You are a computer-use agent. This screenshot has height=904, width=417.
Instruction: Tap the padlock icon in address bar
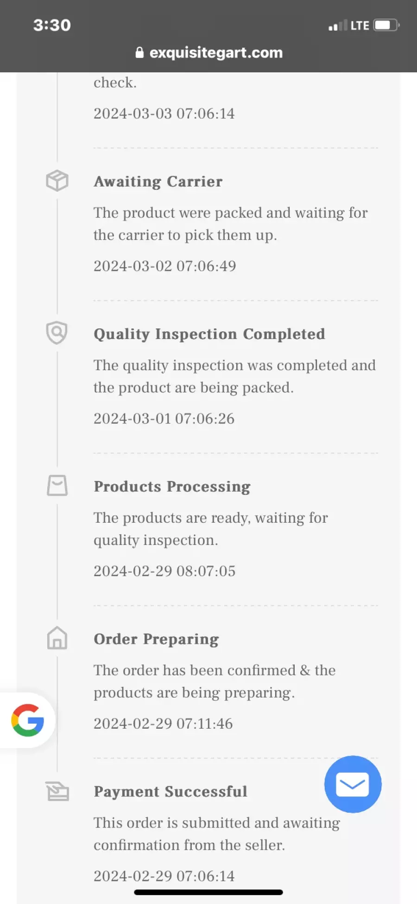139,52
